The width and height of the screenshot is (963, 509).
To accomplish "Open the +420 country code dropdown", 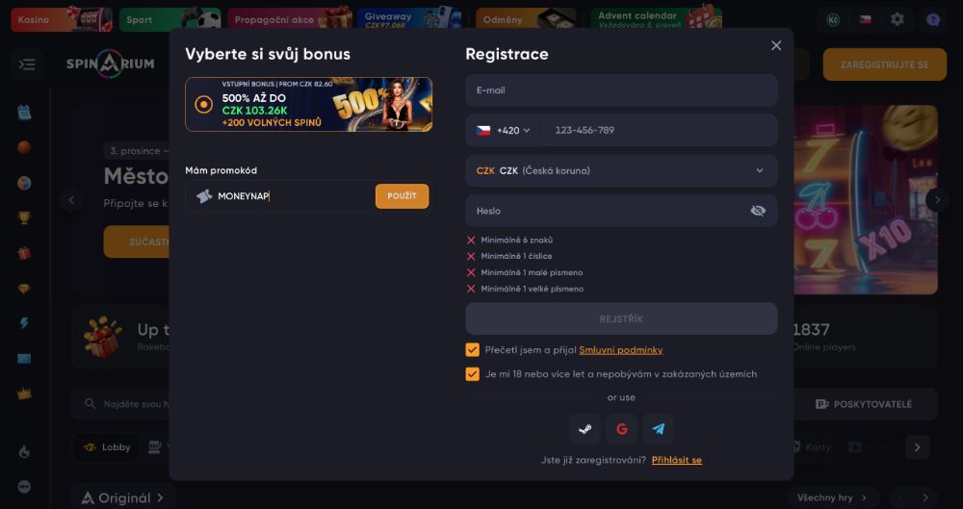I will pos(504,130).
